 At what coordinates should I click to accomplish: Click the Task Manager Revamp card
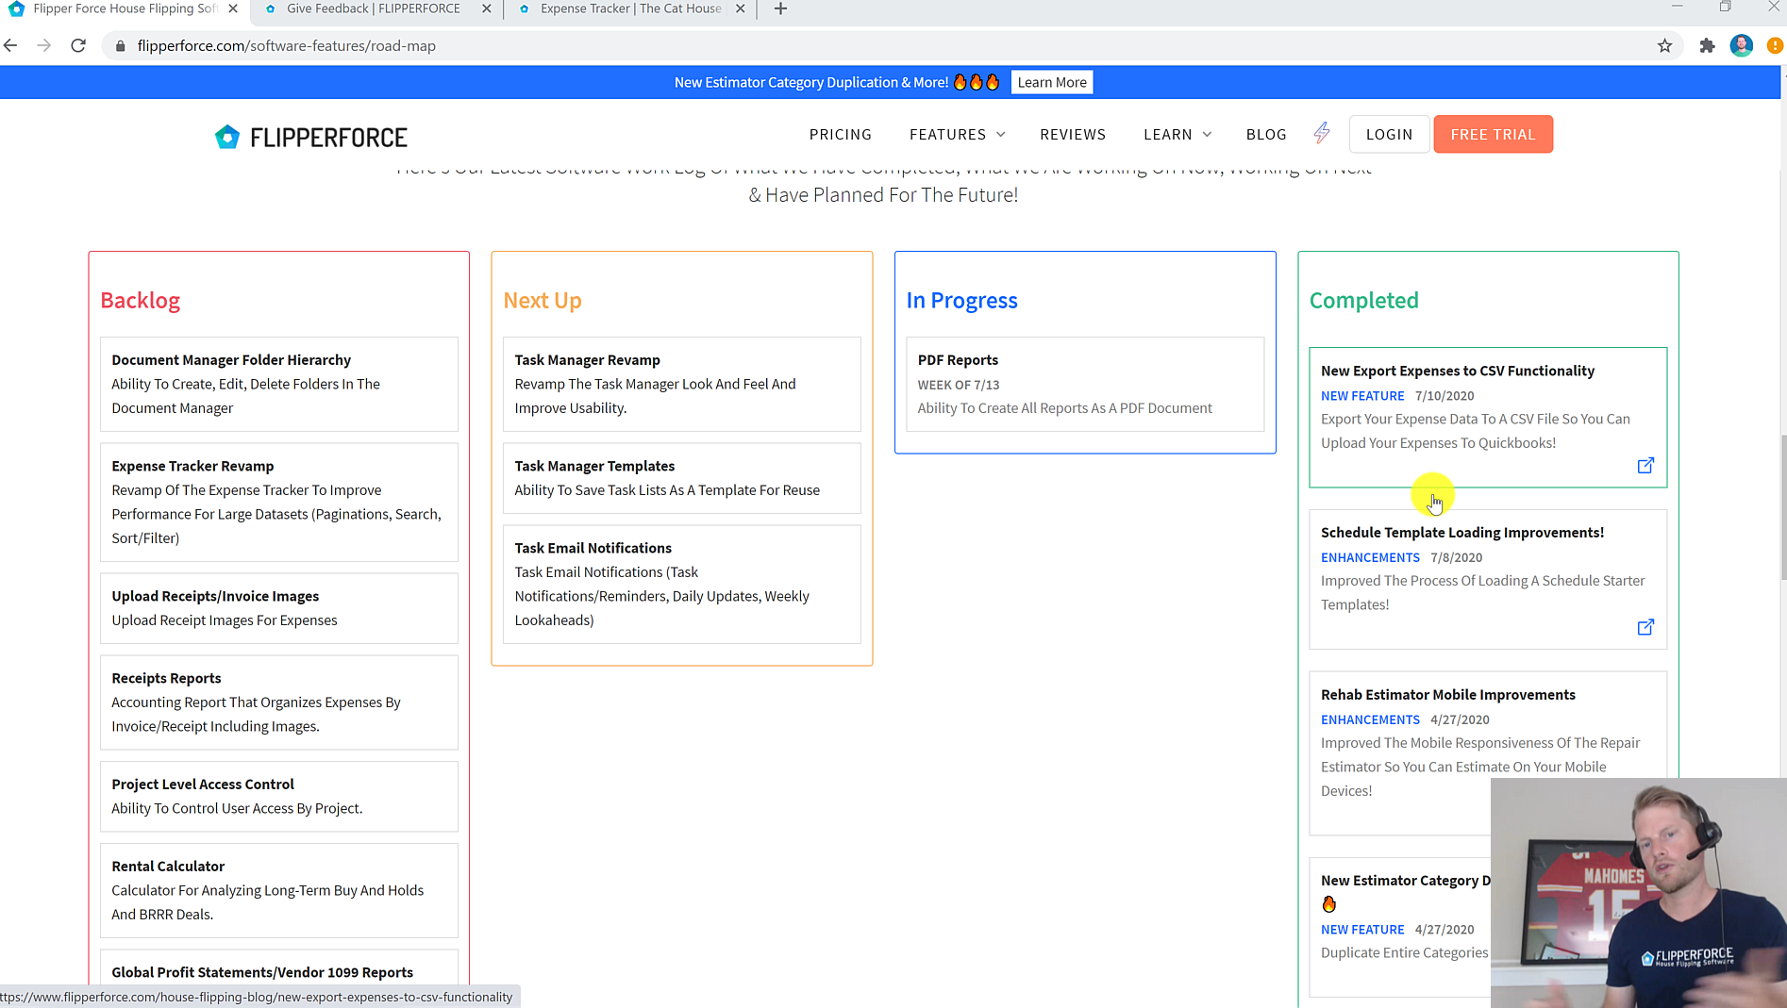click(x=681, y=384)
